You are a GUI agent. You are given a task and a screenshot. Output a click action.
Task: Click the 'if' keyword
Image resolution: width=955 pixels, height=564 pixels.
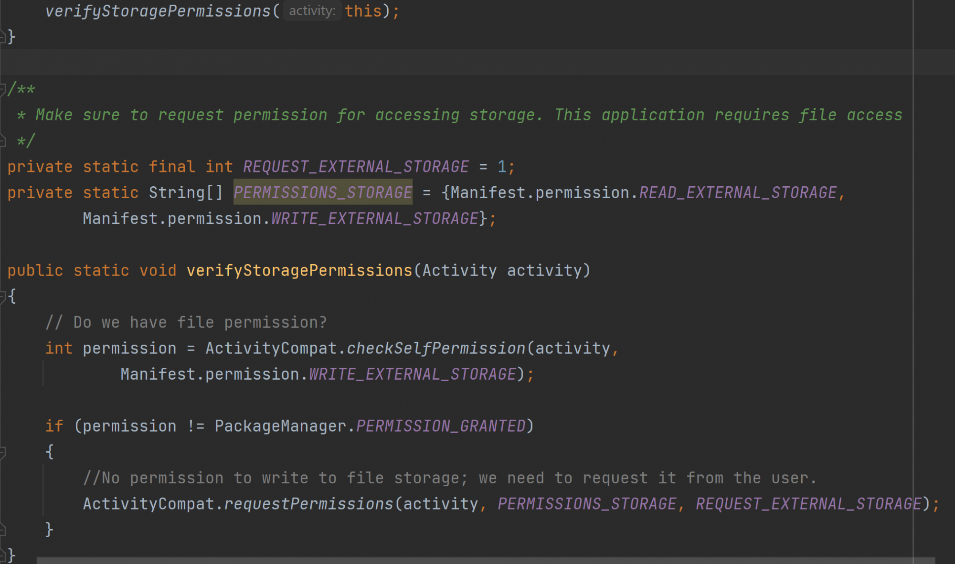click(54, 426)
